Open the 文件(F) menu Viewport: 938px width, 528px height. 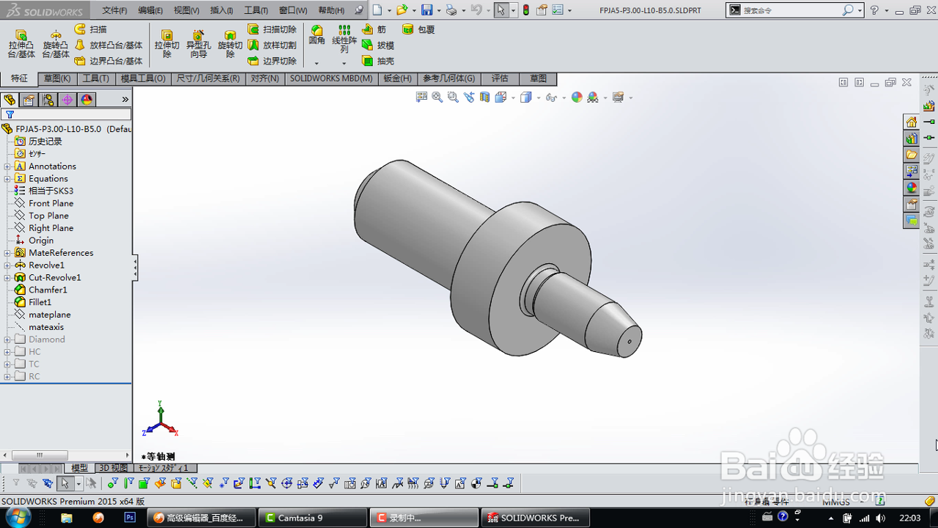[114, 10]
